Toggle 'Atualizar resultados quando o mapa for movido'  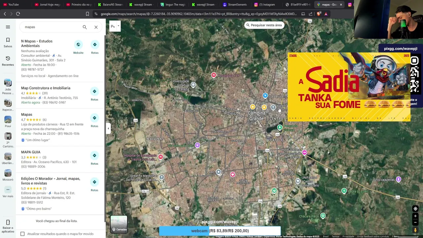(x=22, y=234)
